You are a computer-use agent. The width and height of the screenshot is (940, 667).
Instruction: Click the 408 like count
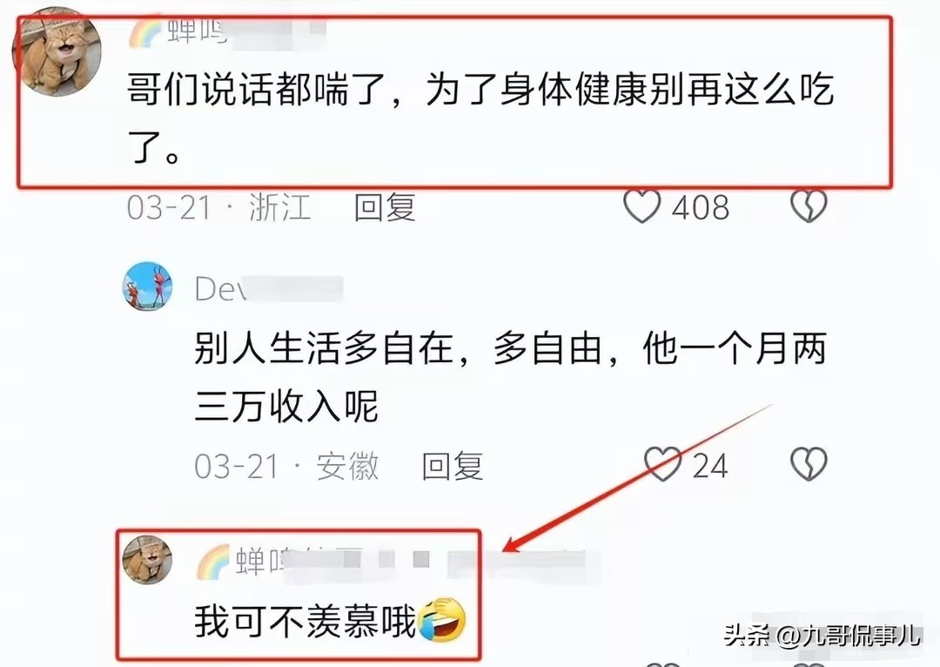[700, 207]
